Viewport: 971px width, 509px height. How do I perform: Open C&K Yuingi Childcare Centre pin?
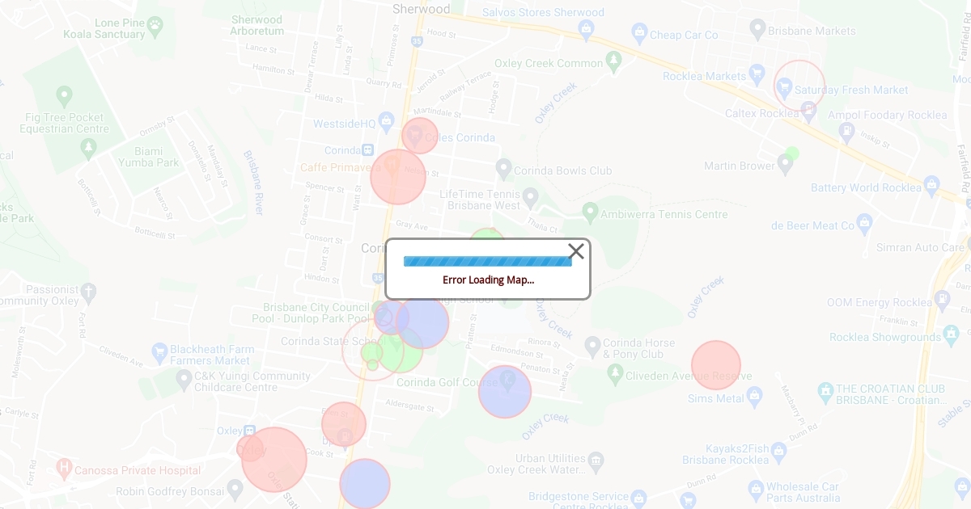click(x=184, y=378)
